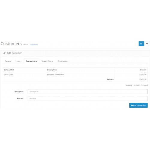
Task: Click the 27/01/2016 date cell
Action: 8,75
